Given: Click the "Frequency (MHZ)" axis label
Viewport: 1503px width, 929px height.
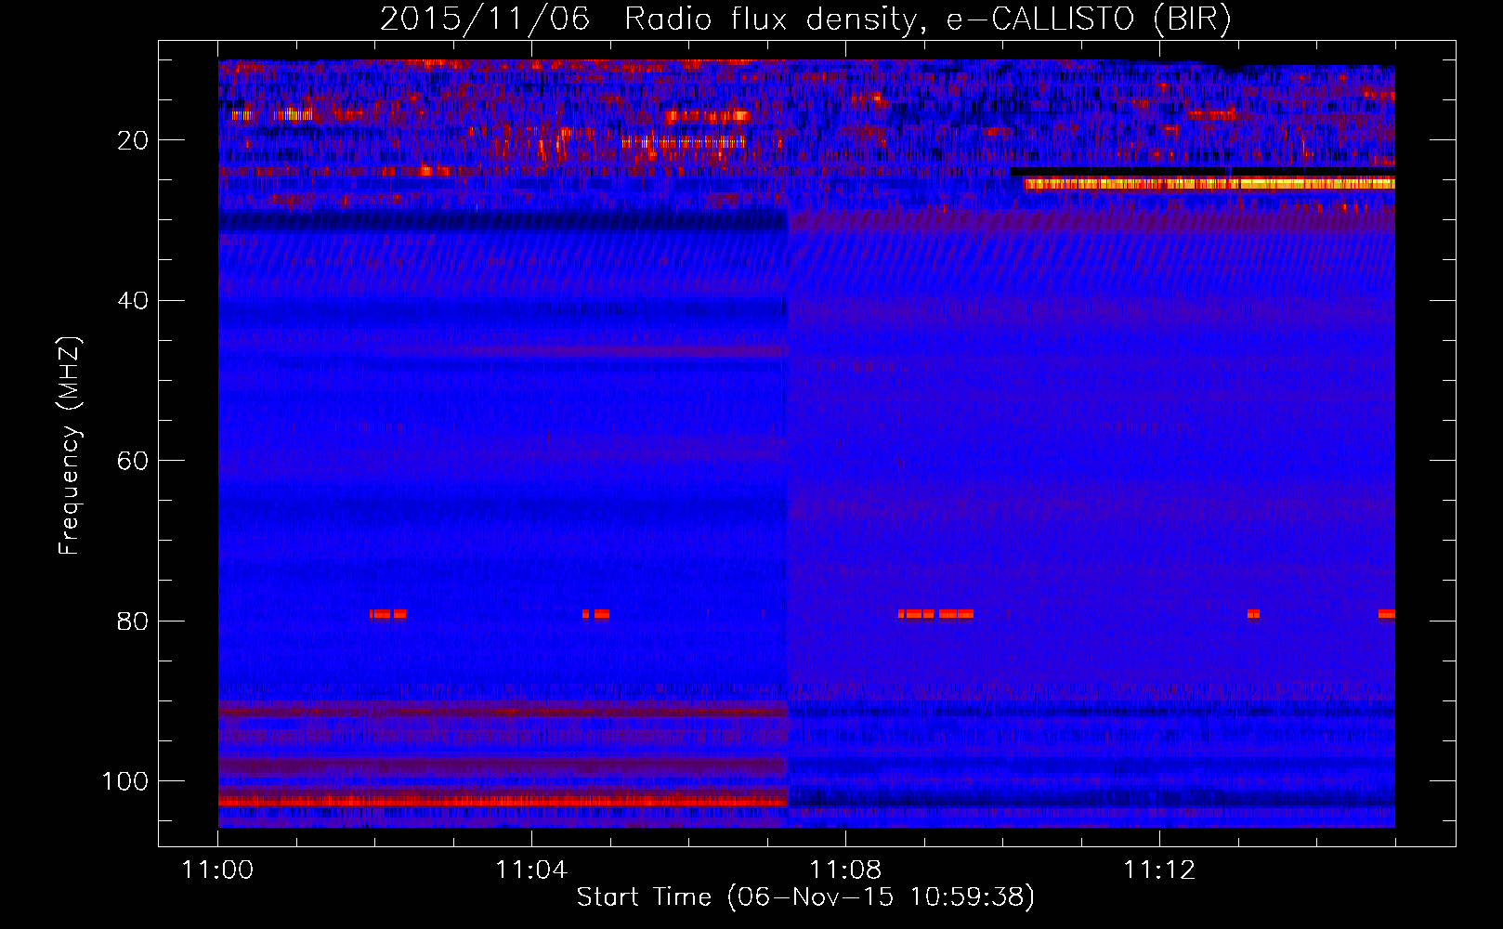Looking at the screenshot, I should 70,445.
